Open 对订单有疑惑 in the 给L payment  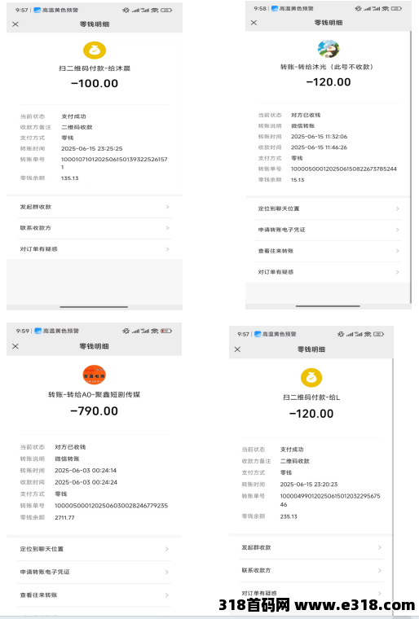pyautogui.click(x=311, y=593)
